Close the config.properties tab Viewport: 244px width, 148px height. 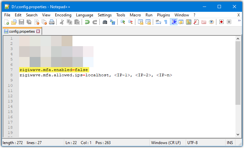(38, 31)
